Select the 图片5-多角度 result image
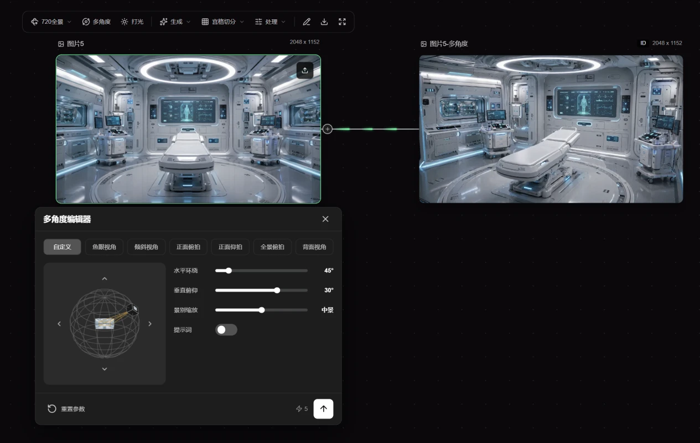Viewport: 700px width, 443px height. click(x=551, y=129)
